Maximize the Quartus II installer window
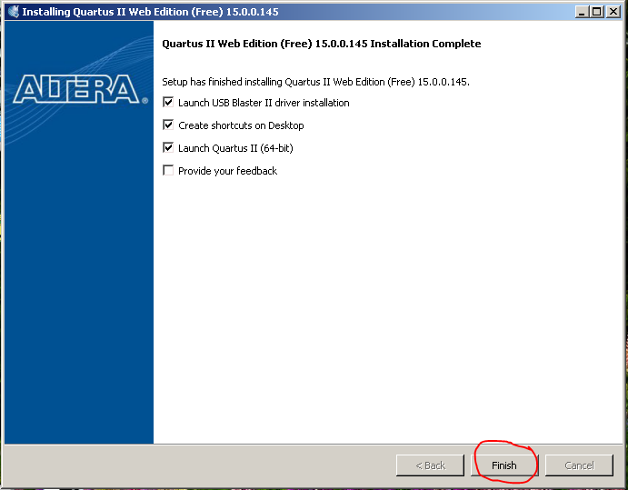 pos(596,12)
